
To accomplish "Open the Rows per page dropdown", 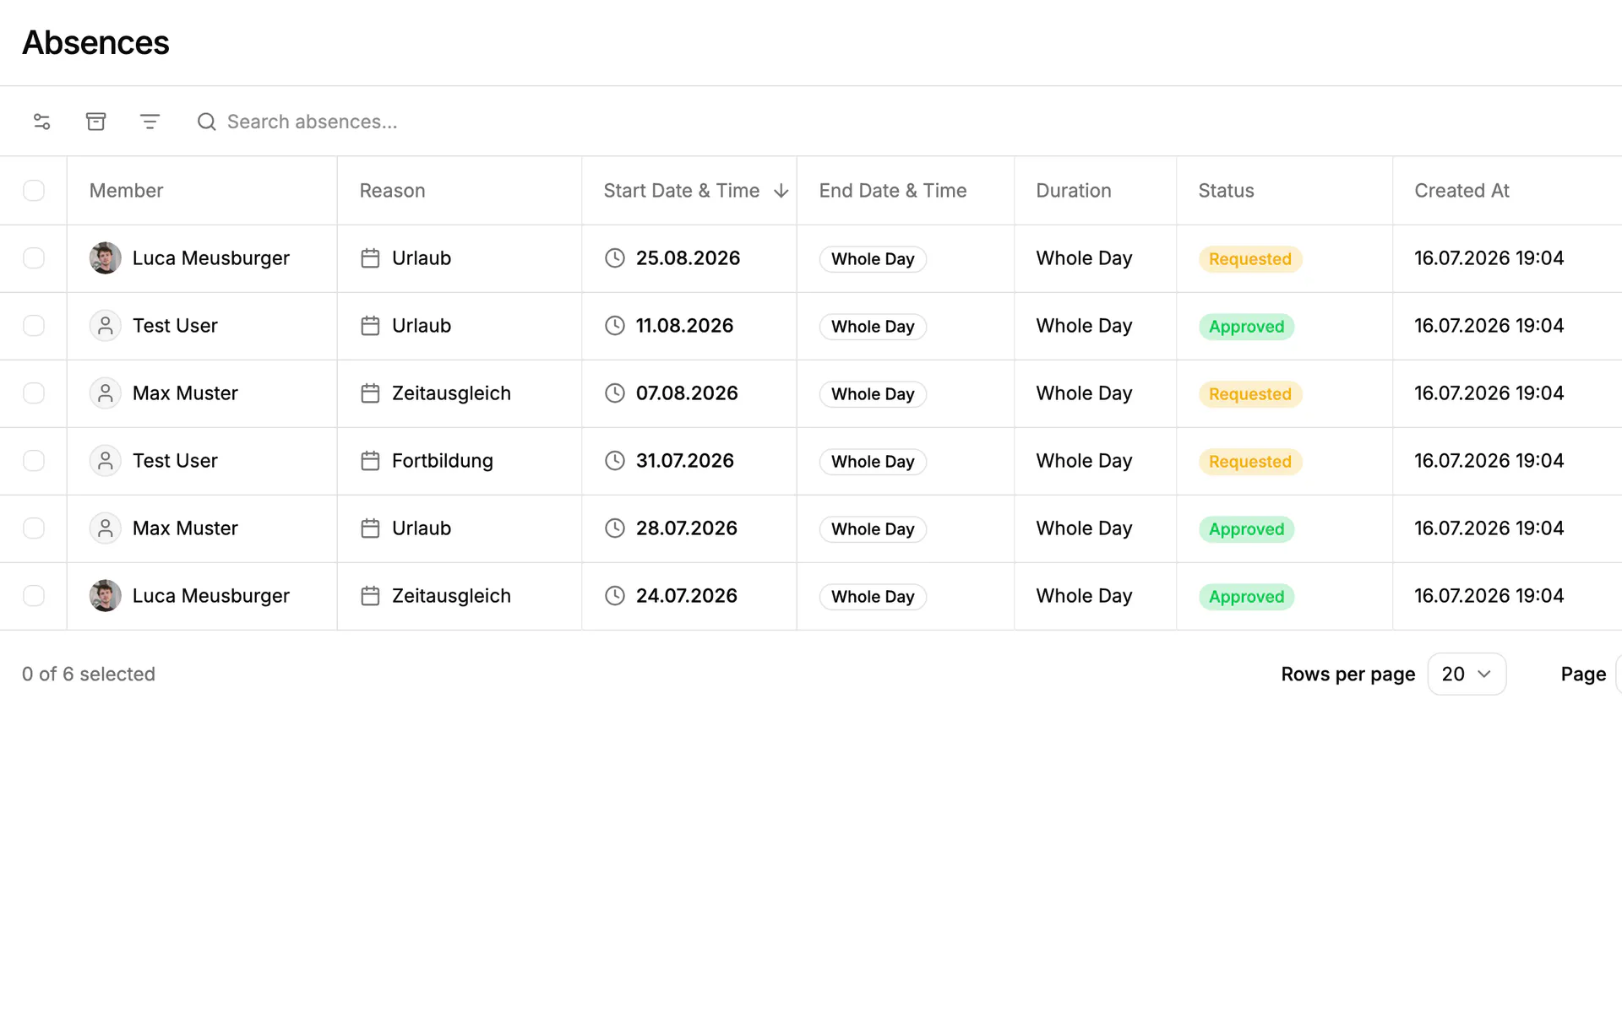I will pyautogui.click(x=1467, y=674).
